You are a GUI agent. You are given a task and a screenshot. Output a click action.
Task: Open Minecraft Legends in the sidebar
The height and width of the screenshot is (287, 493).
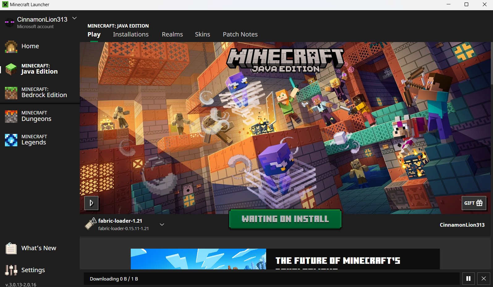(x=34, y=140)
